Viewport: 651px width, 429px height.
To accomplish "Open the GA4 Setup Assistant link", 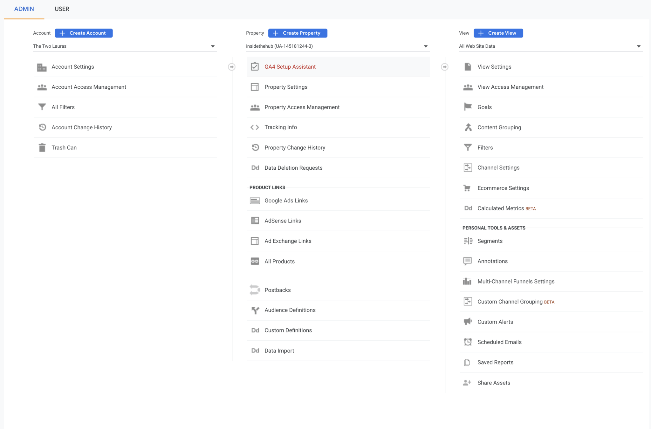I will click(x=290, y=67).
